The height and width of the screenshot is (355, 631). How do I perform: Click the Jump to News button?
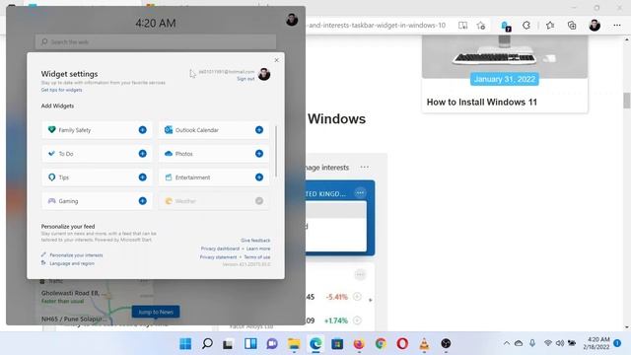point(156,312)
